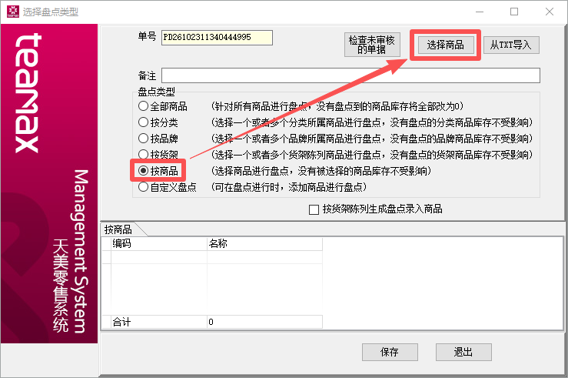Click the 单号 input field
Image resolution: width=568 pixels, height=378 pixels.
217,38
